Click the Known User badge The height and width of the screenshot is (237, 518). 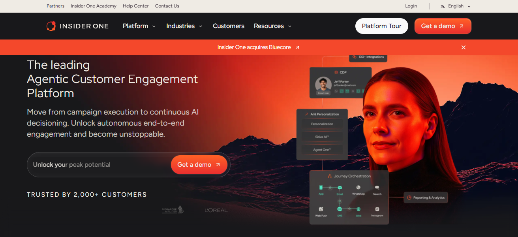pyautogui.click(x=323, y=93)
